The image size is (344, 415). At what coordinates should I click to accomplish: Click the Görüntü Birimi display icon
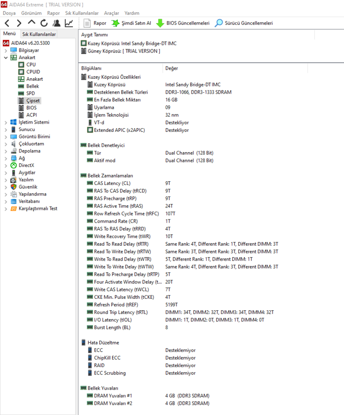pyautogui.click(x=13, y=136)
